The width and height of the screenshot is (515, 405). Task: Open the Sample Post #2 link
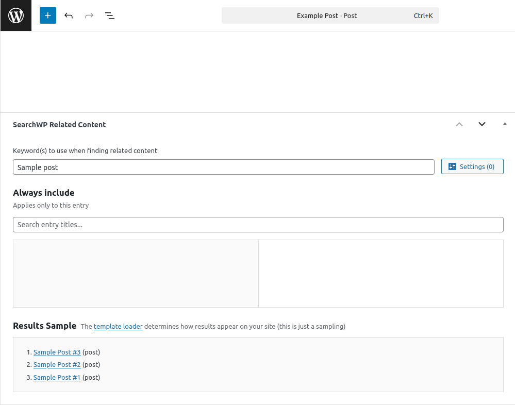coord(57,365)
